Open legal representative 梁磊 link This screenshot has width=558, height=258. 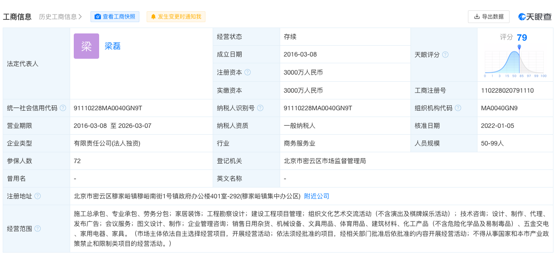pyautogui.click(x=113, y=46)
